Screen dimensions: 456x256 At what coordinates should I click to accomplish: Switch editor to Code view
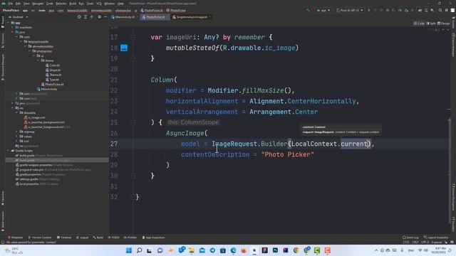[419, 23]
